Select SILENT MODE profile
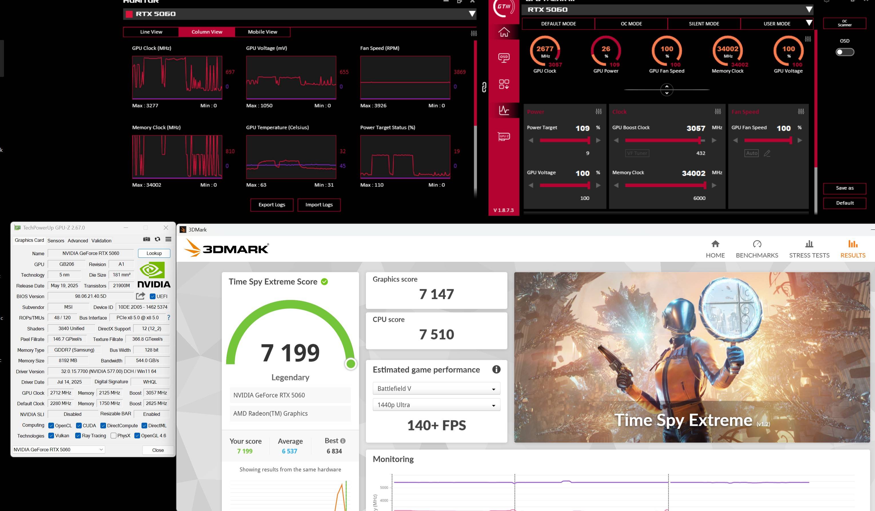This screenshot has width=875, height=511. (x=704, y=24)
